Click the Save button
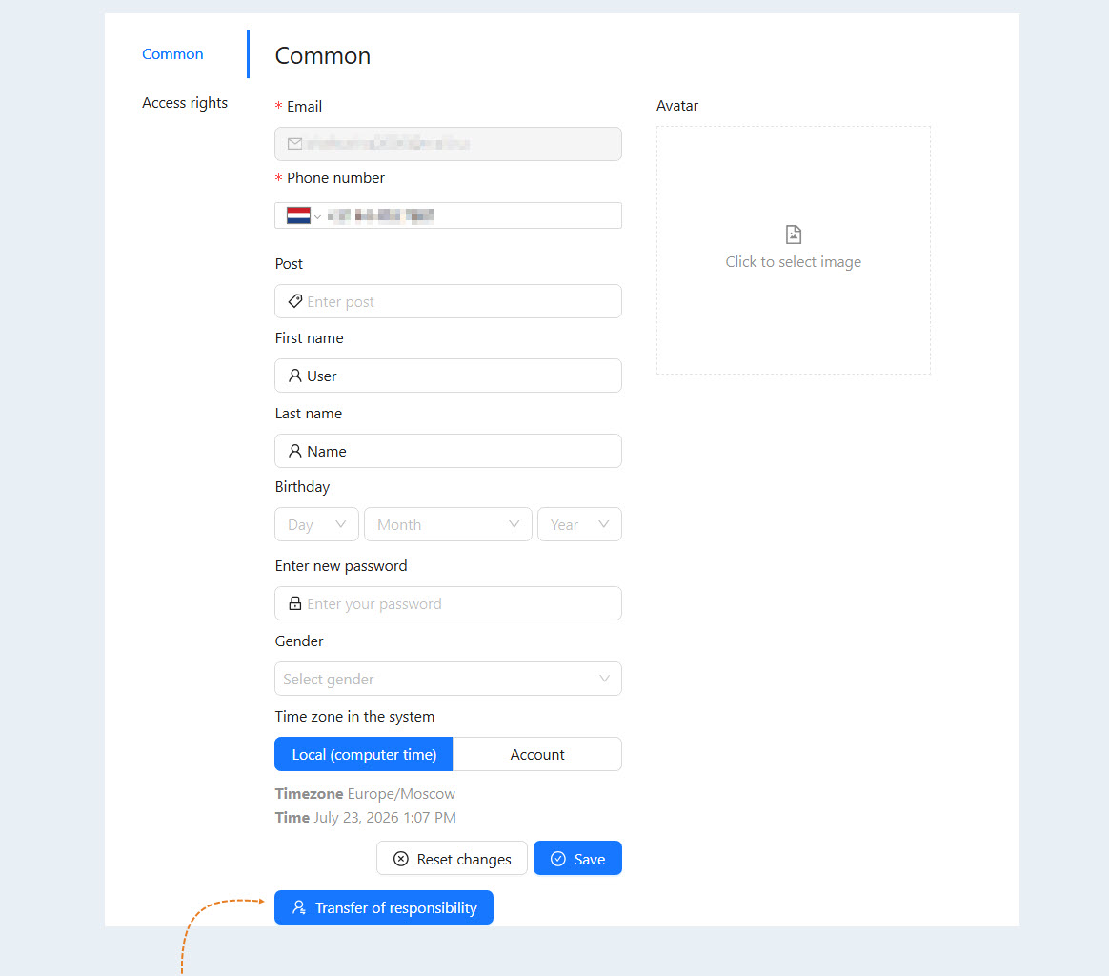Viewport: 1109px width, 976px height. coord(577,859)
